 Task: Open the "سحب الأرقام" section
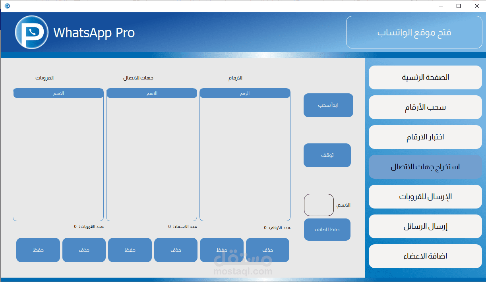point(425,107)
